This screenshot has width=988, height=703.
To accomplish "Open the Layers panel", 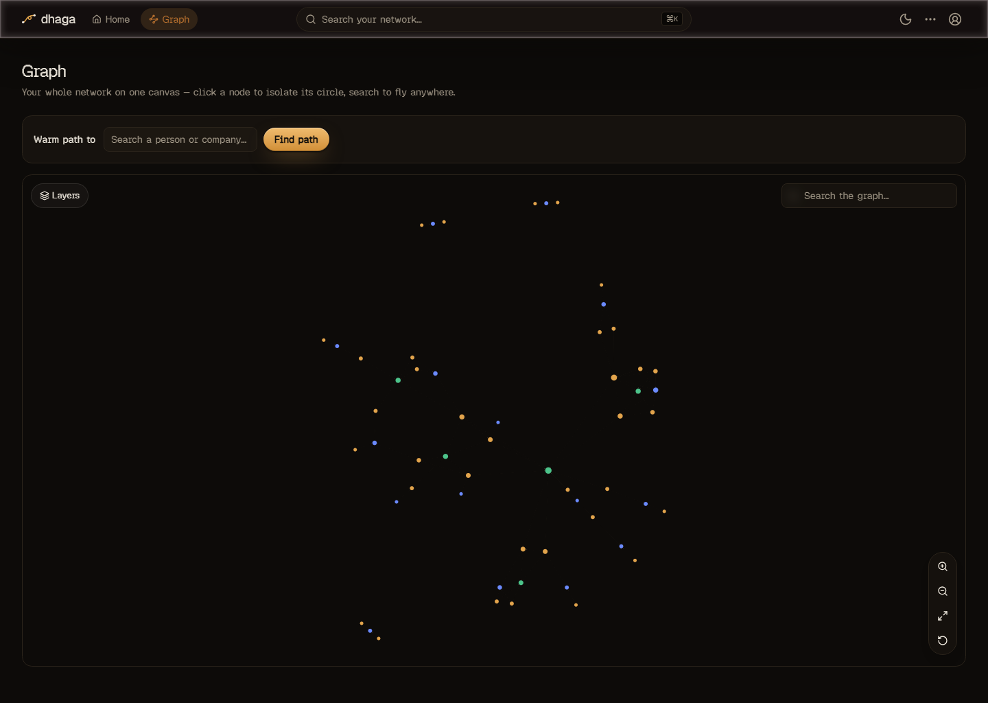I will pos(60,196).
